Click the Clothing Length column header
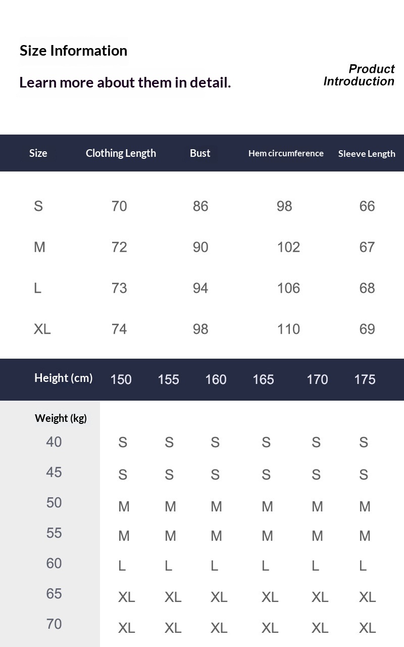This screenshot has height=647, width=404. click(121, 153)
